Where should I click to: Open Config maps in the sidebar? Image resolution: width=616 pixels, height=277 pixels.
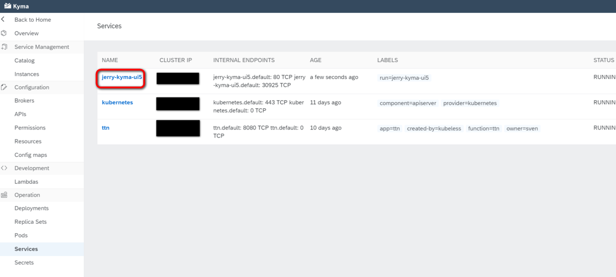[x=31, y=155]
